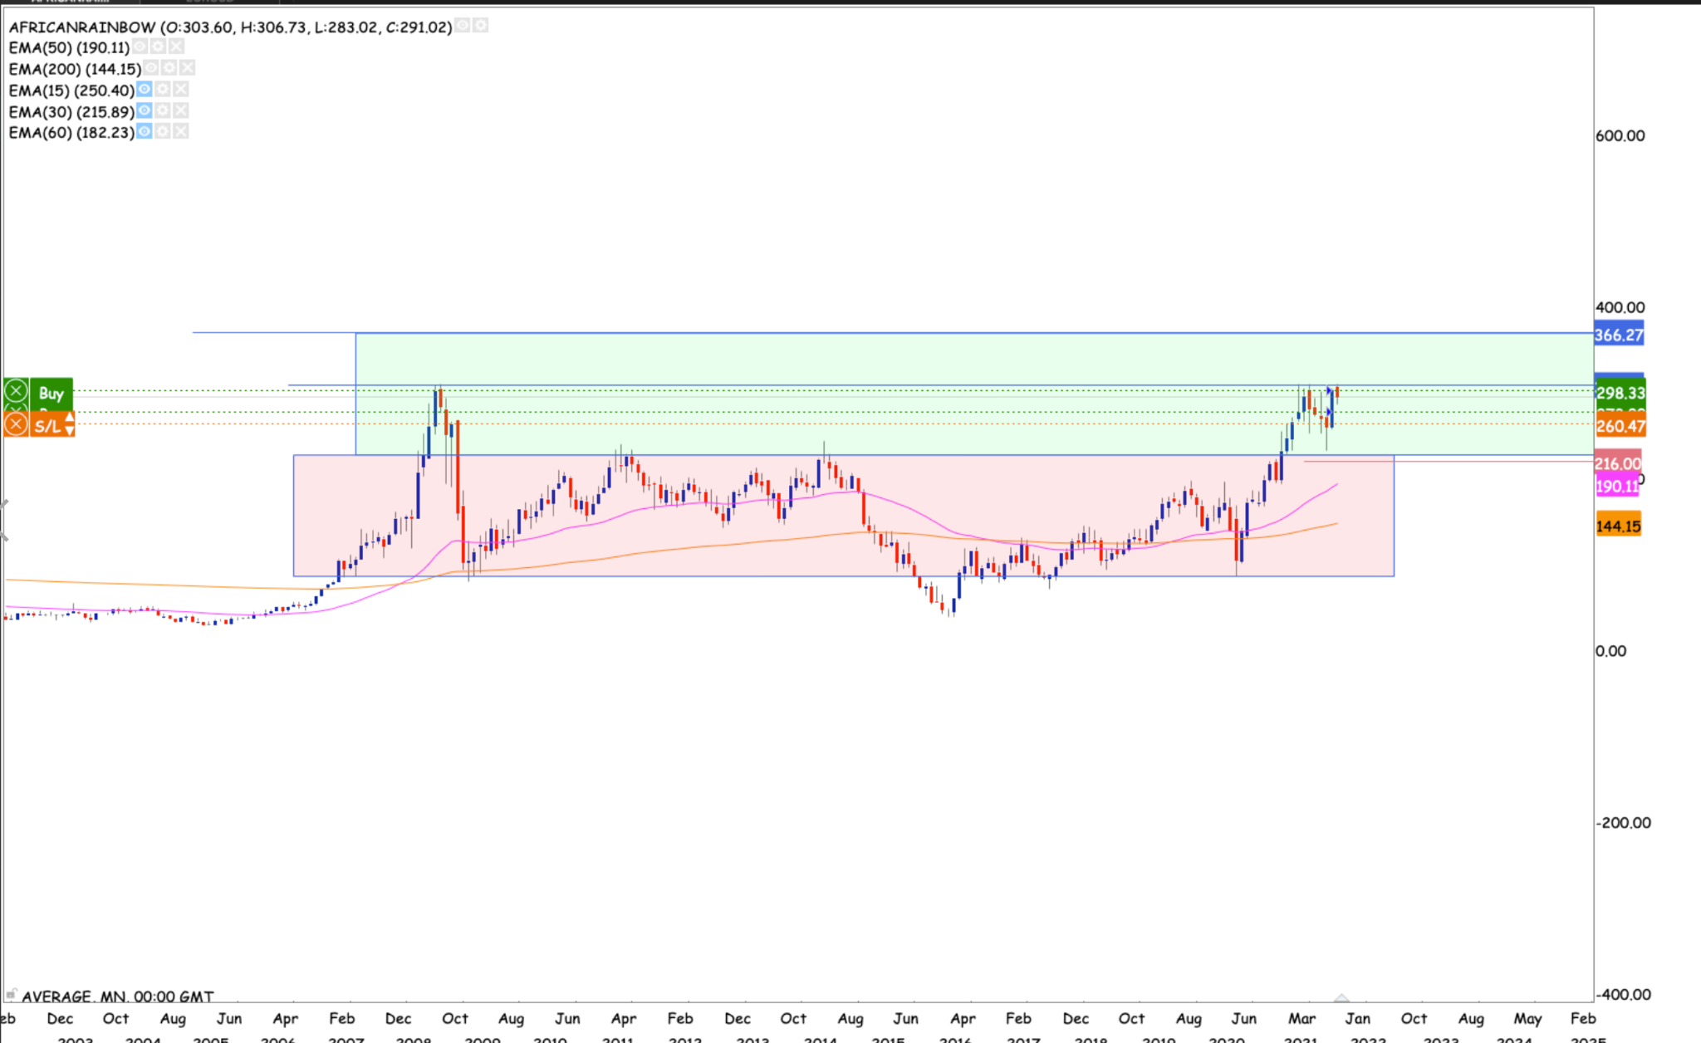
Task: Open settings gear for EMA(15) indicator
Action: pyautogui.click(x=163, y=90)
